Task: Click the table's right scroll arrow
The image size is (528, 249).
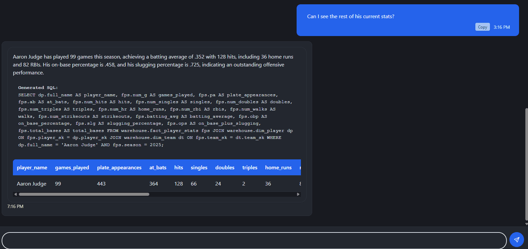Action: coord(298,194)
